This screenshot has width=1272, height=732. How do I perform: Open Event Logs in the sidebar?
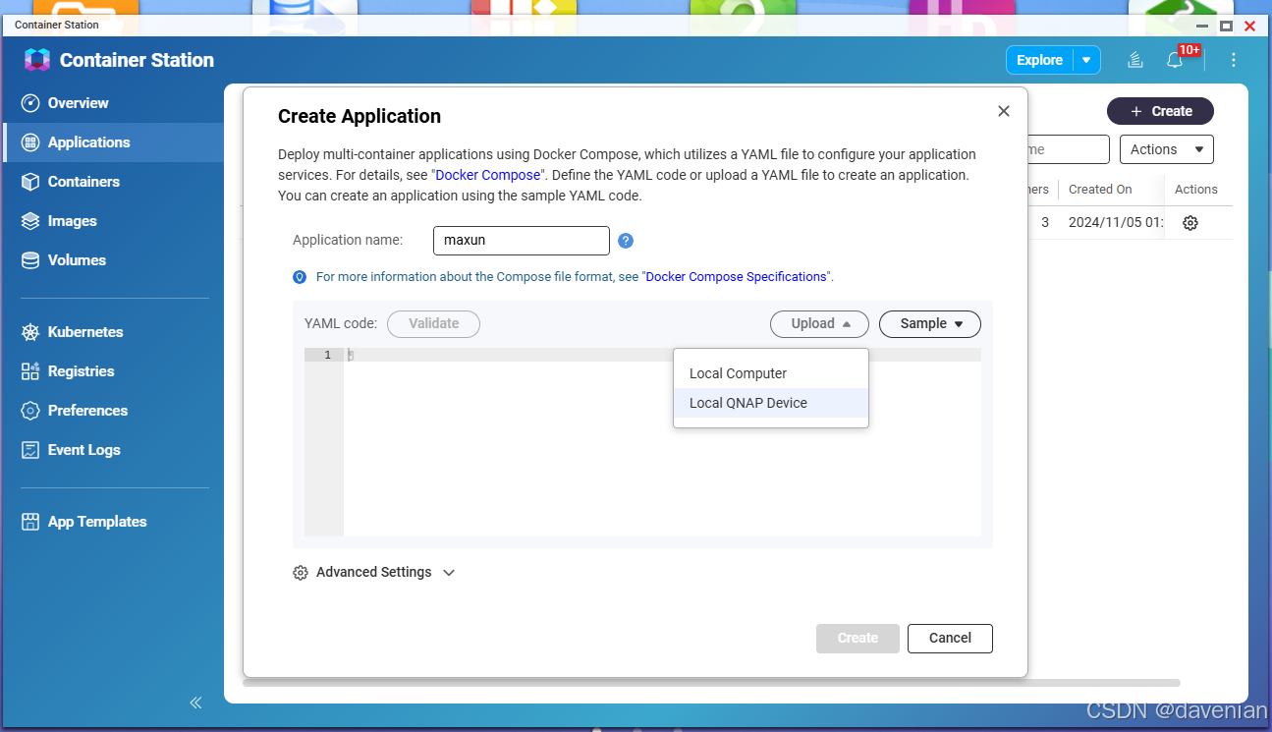coord(113,450)
